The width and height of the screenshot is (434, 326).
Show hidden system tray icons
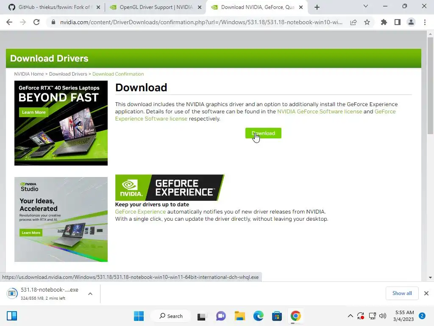pos(351,316)
